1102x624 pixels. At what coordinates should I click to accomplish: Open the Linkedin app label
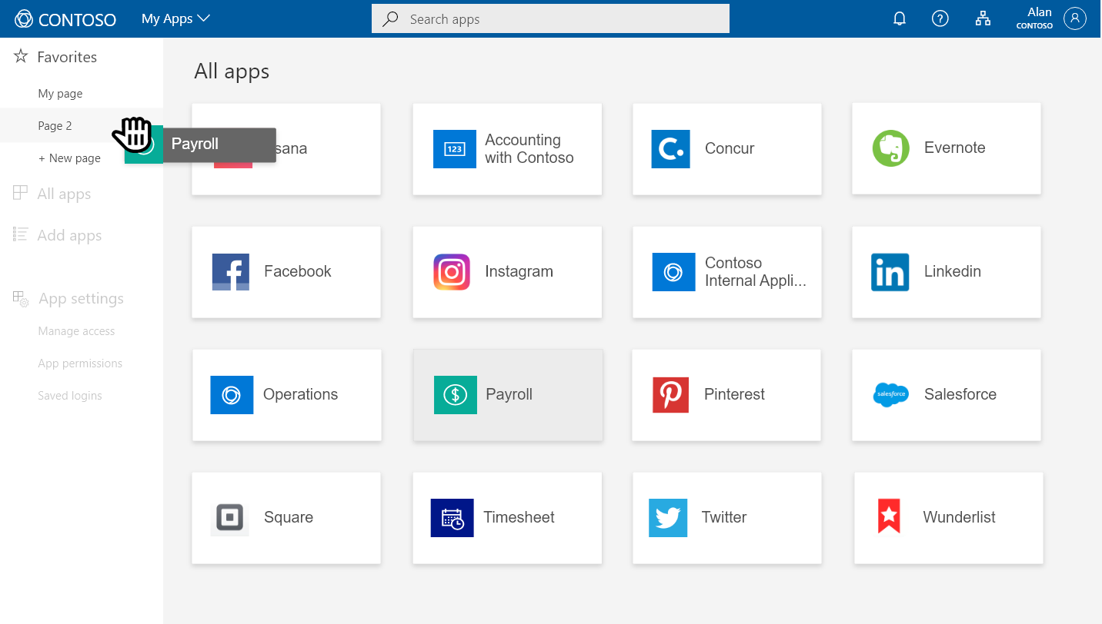pos(952,271)
